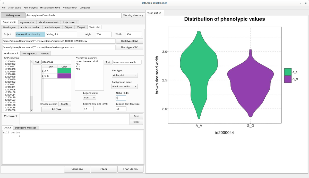Expand the Background color dropdown
The height and width of the screenshot is (178, 309).
(125, 87)
